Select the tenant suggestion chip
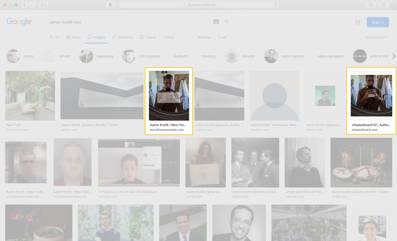The image size is (397, 241). point(58,56)
